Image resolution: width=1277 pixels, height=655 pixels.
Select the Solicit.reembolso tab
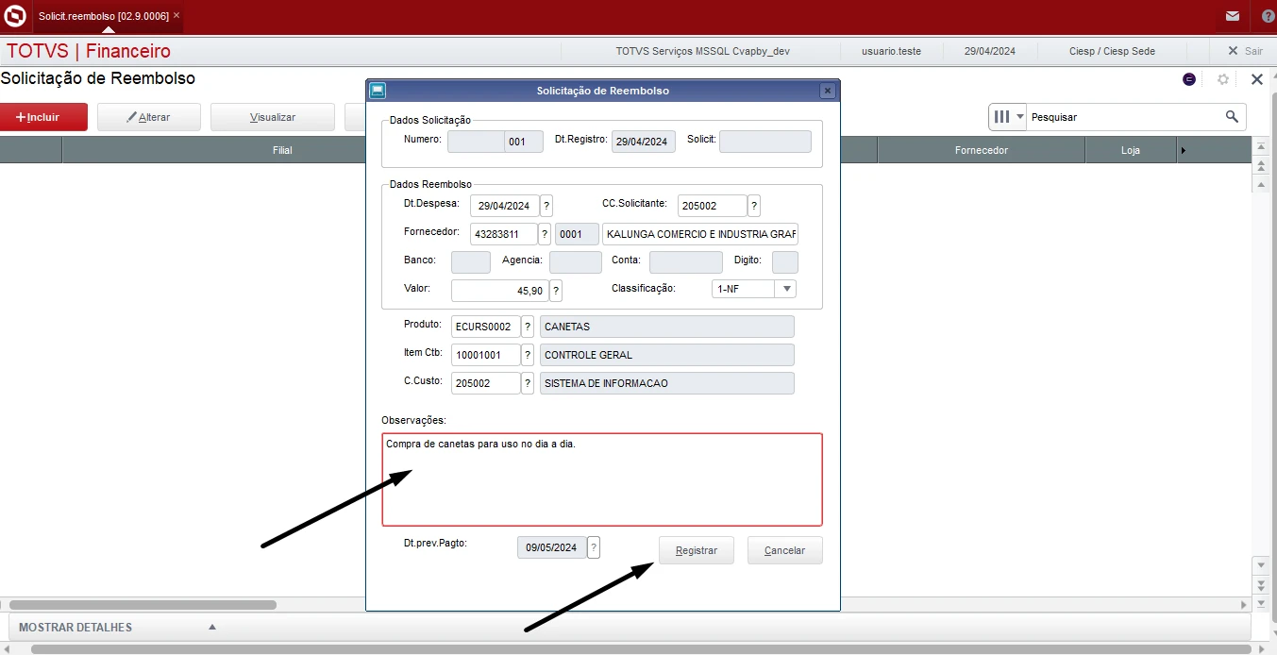click(104, 16)
